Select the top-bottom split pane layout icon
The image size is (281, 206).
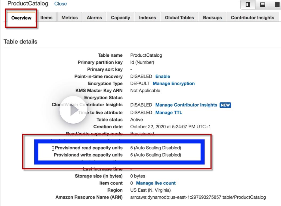pos(263,5)
